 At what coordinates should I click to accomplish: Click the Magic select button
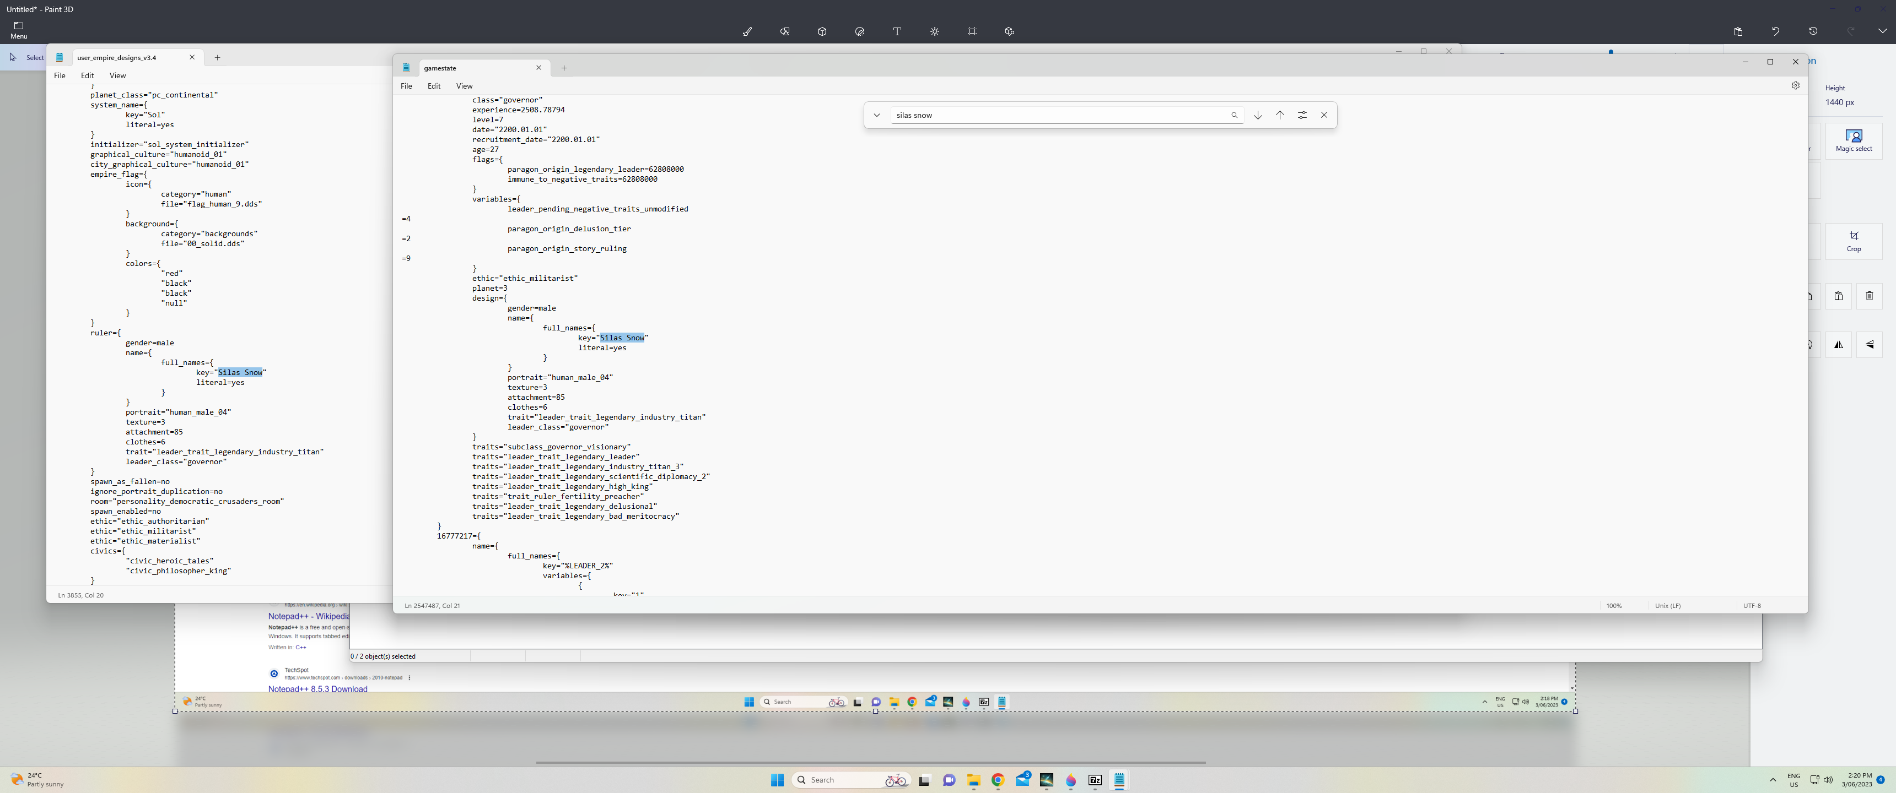click(1854, 140)
